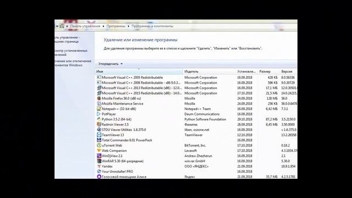352x198 pixels.
Task: Click publisher Python Software Foundation cell
Action: pos(205,119)
